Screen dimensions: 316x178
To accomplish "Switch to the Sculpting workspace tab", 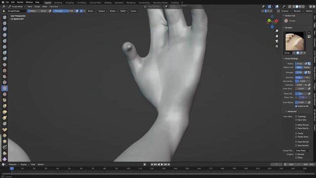I will (x=70, y=3).
